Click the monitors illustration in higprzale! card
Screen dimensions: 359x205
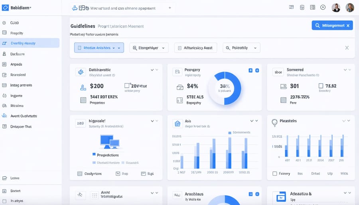point(110,142)
